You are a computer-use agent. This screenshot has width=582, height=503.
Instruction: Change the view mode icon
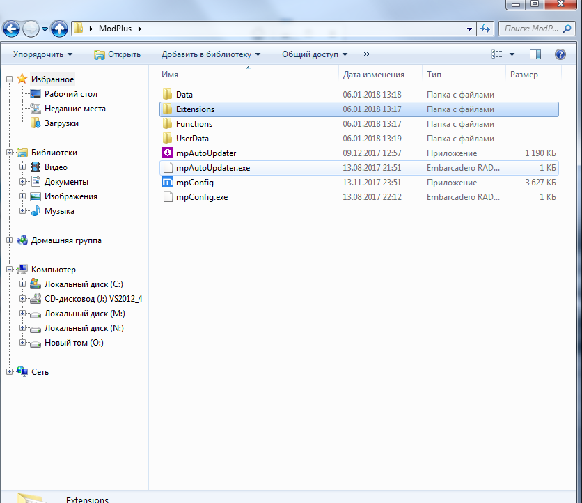496,54
